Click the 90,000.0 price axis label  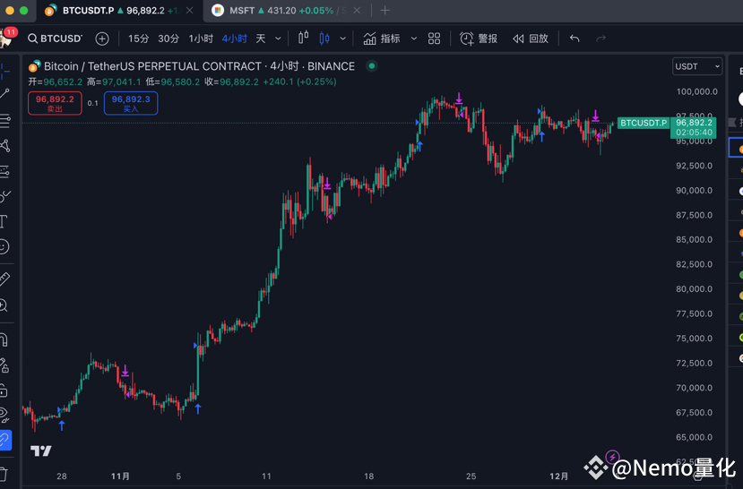point(695,190)
